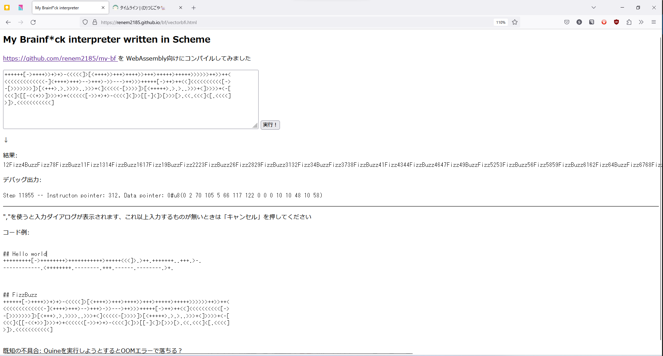663x356 pixels.
Task: Open the uBlock Origin shield icon
Action: pyautogui.click(x=616, y=22)
